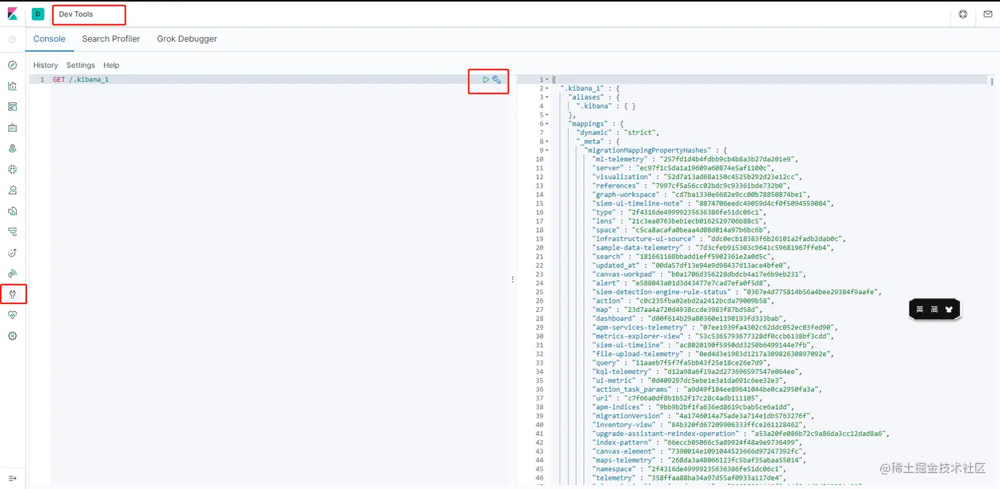Run the request with play icon
This screenshot has width=1000, height=489.
486,80
